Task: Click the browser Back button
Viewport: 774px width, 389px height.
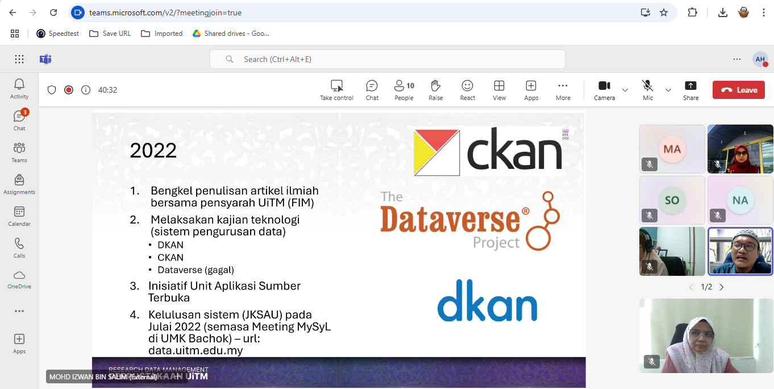Action: tap(13, 13)
